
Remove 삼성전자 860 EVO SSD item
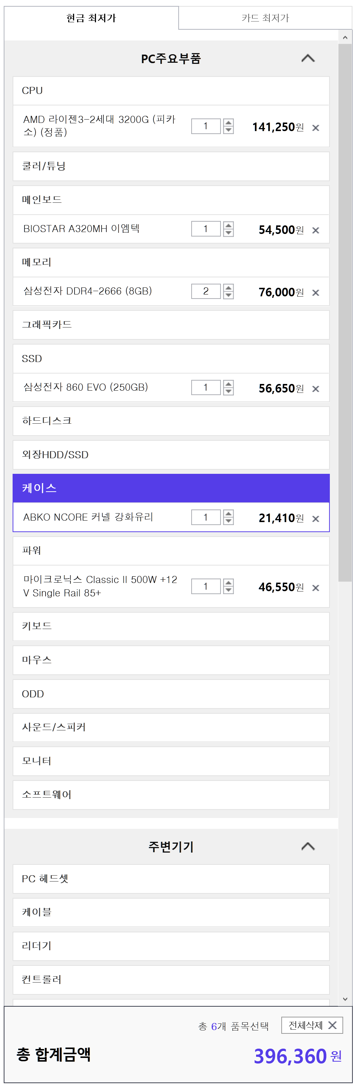tap(315, 388)
